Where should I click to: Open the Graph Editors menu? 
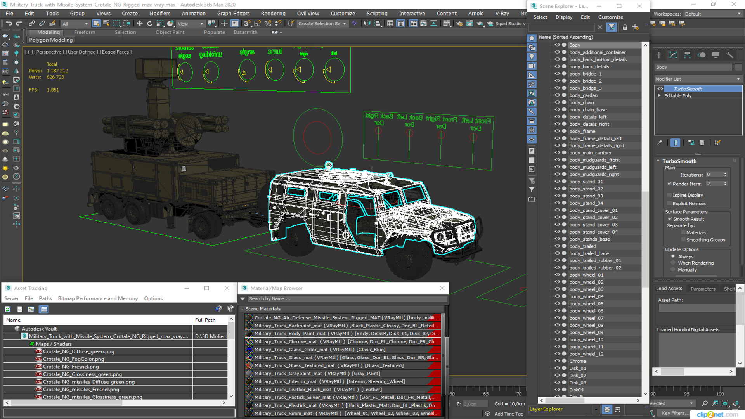[233, 14]
